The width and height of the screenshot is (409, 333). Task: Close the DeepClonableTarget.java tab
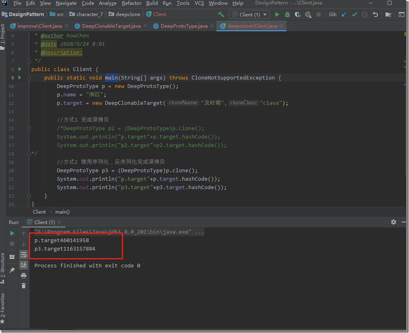tap(145, 26)
